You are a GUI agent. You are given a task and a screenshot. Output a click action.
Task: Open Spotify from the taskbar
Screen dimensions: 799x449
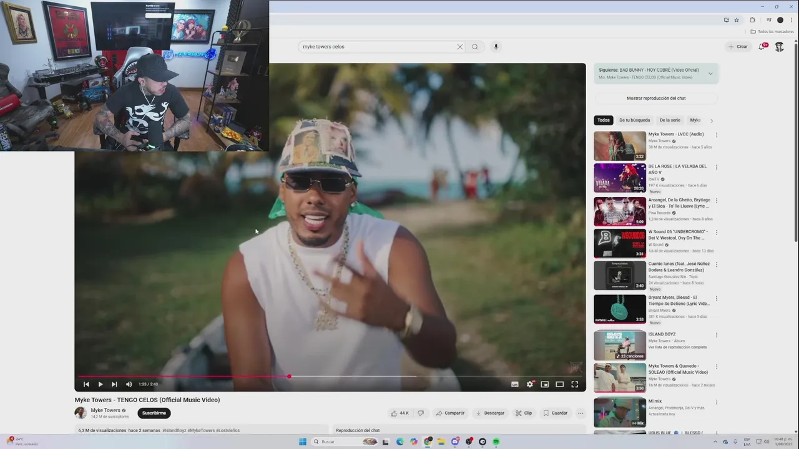(496, 442)
